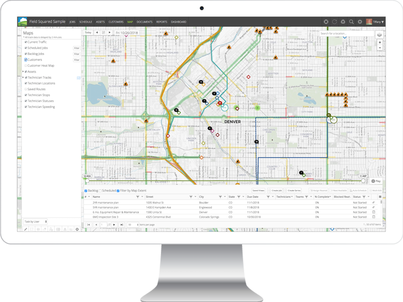The width and height of the screenshot is (403, 302).
Task: Click the filter funnel on the Status column
Action: click(x=364, y=197)
